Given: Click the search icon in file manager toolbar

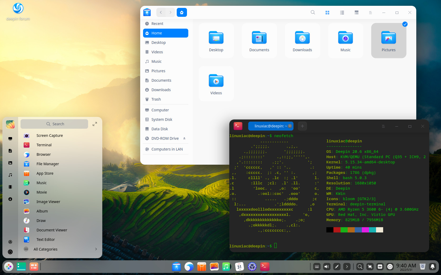Looking at the screenshot, I should [313, 12].
